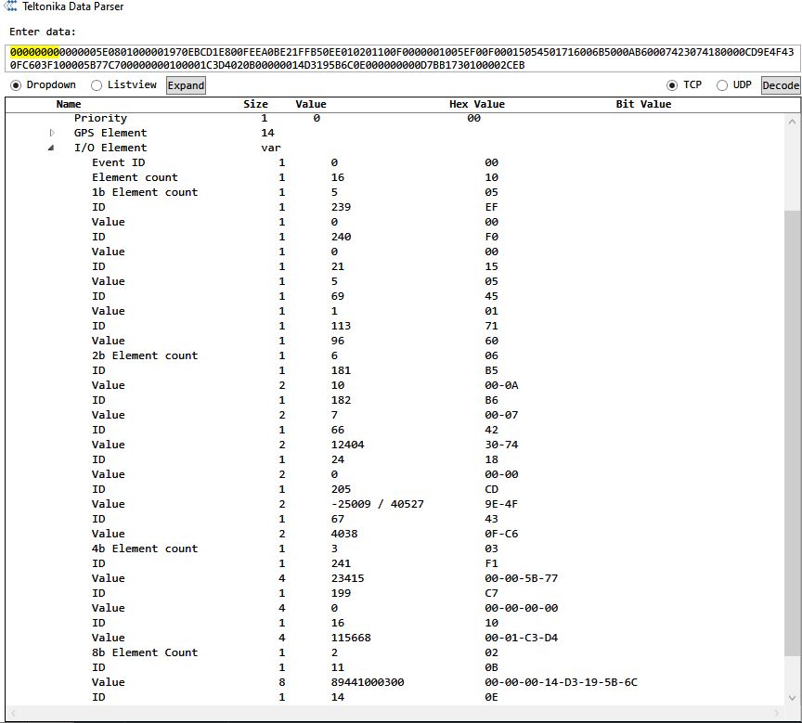Image resolution: width=802 pixels, height=723 pixels.
Task: Click the Teltonika Data Parser title icon
Action: coord(10,6)
